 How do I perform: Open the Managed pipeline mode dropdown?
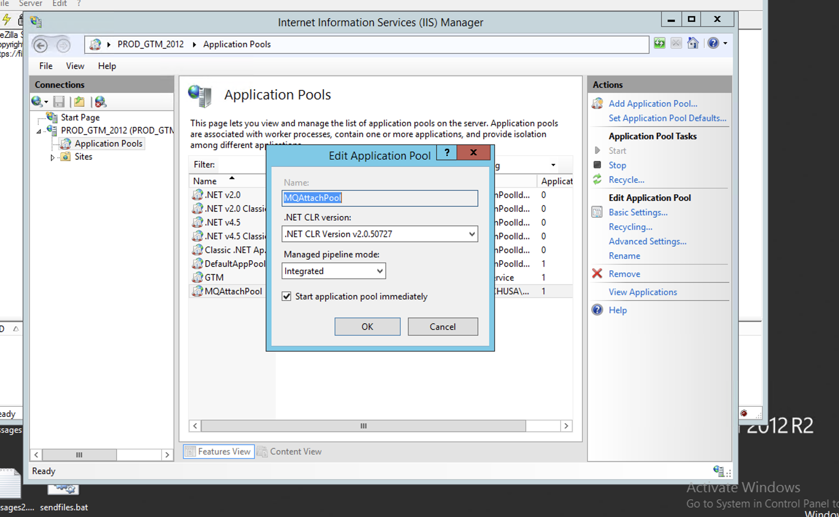coord(380,271)
